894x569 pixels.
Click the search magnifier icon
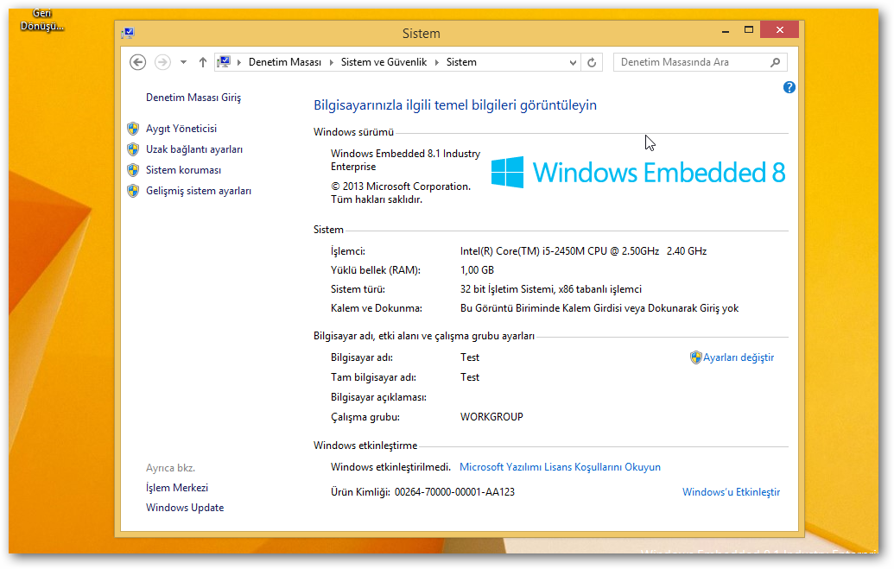pos(775,63)
